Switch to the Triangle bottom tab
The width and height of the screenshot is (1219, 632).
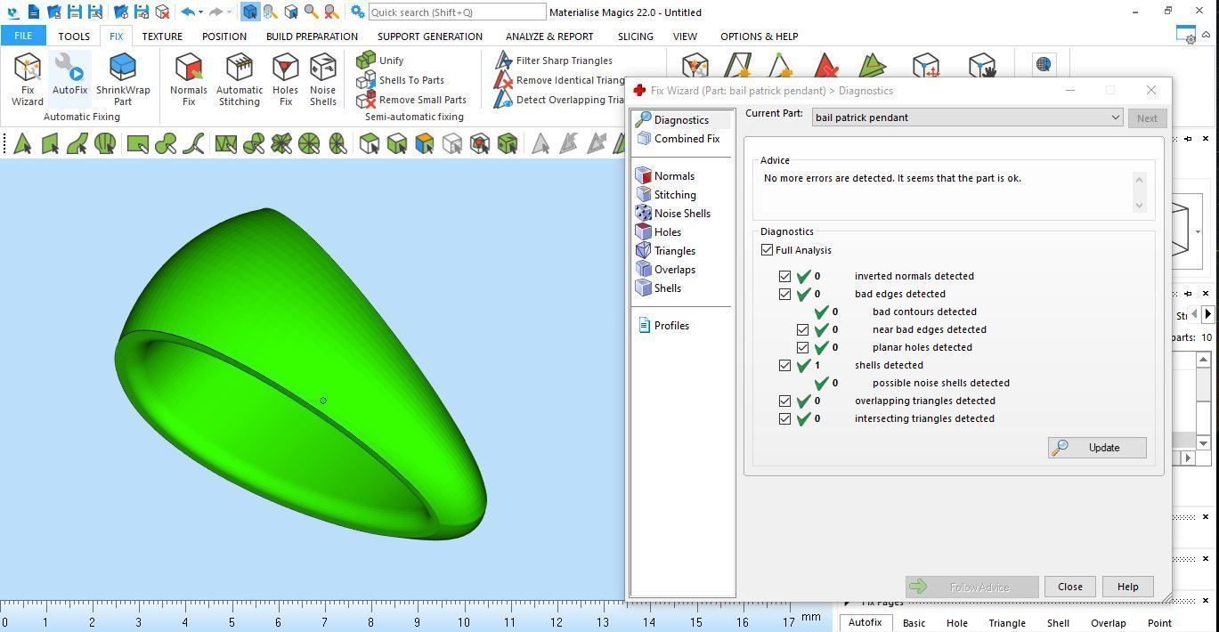click(1007, 623)
